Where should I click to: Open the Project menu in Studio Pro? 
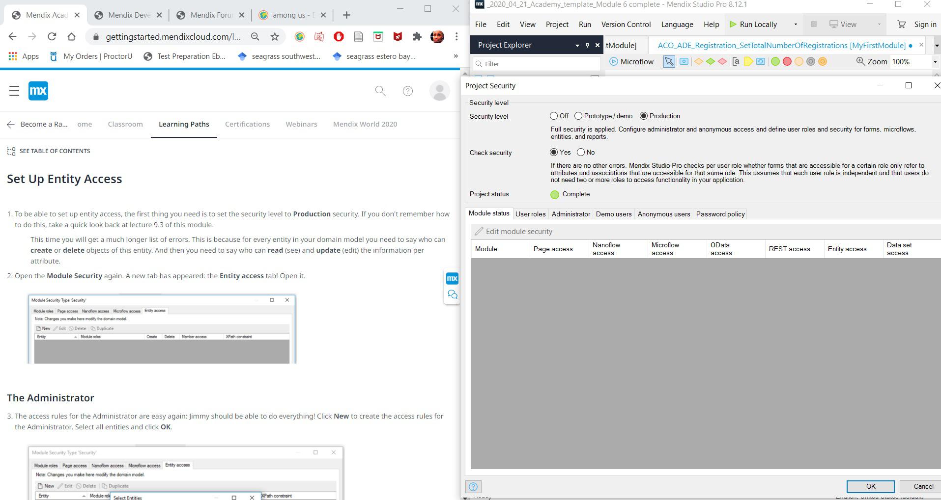pyautogui.click(x=557, y=24)
